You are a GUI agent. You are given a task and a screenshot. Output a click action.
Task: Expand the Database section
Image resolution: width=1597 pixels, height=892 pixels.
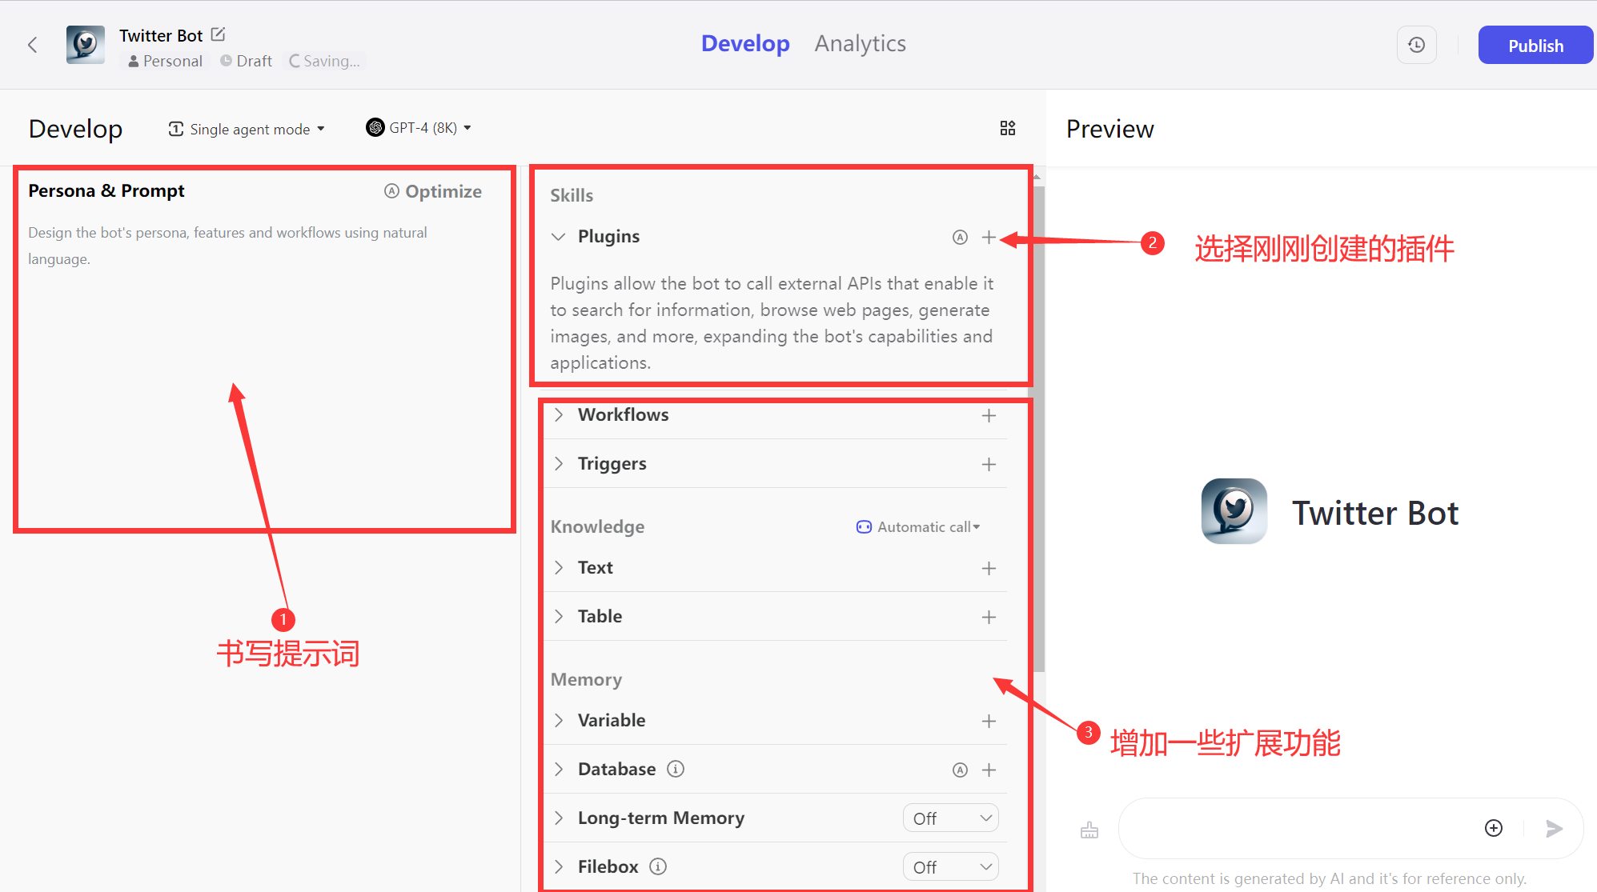click(x=559, y=769)
